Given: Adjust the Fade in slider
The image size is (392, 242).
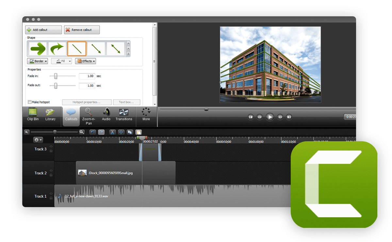Looking at the screenshot, I should 56,76.
